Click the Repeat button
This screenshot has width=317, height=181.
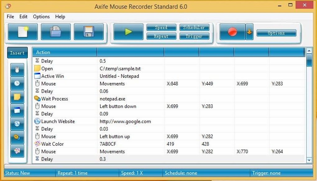tap(161, 36)
